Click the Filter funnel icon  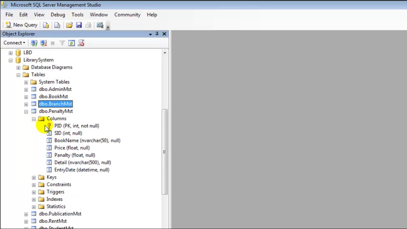[62, 43]
